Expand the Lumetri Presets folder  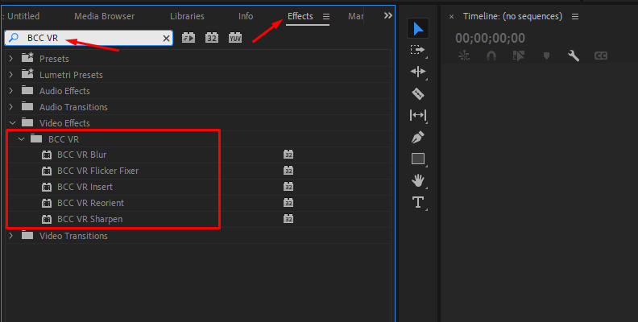point(11,75)
